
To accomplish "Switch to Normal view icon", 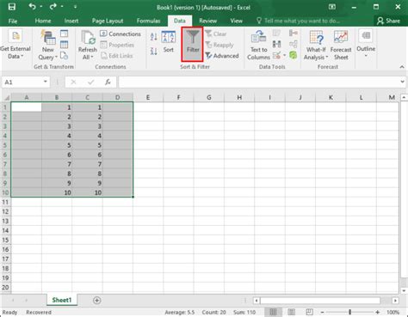I will point(273,312).
